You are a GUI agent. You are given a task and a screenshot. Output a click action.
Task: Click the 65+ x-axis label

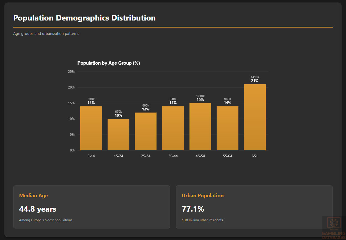[x=255, y=156]
